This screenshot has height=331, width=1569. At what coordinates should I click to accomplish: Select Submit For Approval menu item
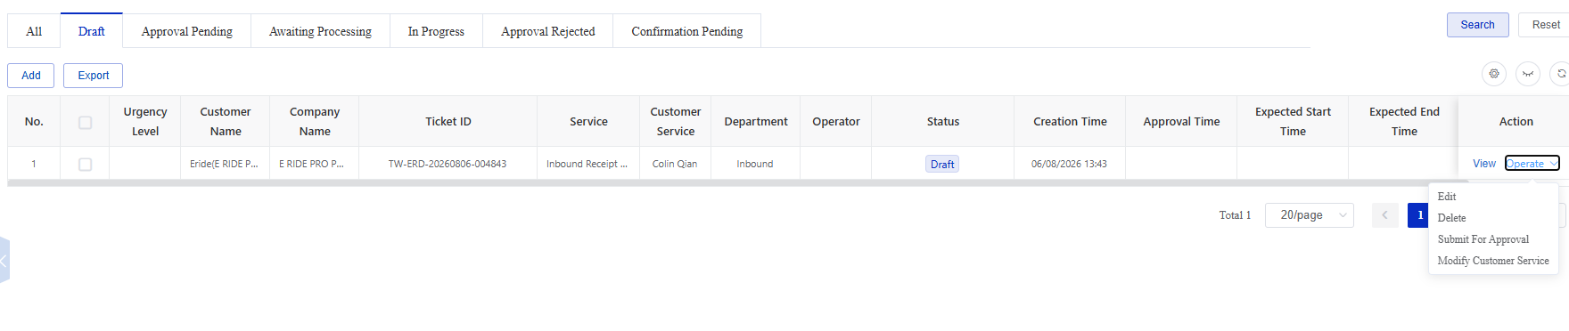pos(1493,239)
